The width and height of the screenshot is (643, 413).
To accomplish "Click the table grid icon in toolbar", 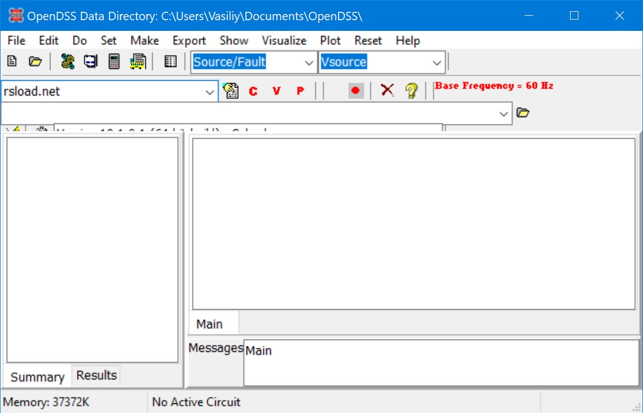I will pyautogui.click(x=170, y=62).
